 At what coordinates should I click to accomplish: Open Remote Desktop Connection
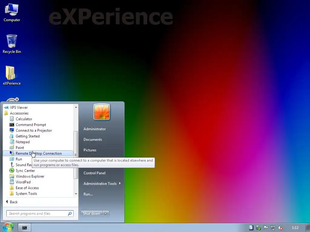coord(38,153)
